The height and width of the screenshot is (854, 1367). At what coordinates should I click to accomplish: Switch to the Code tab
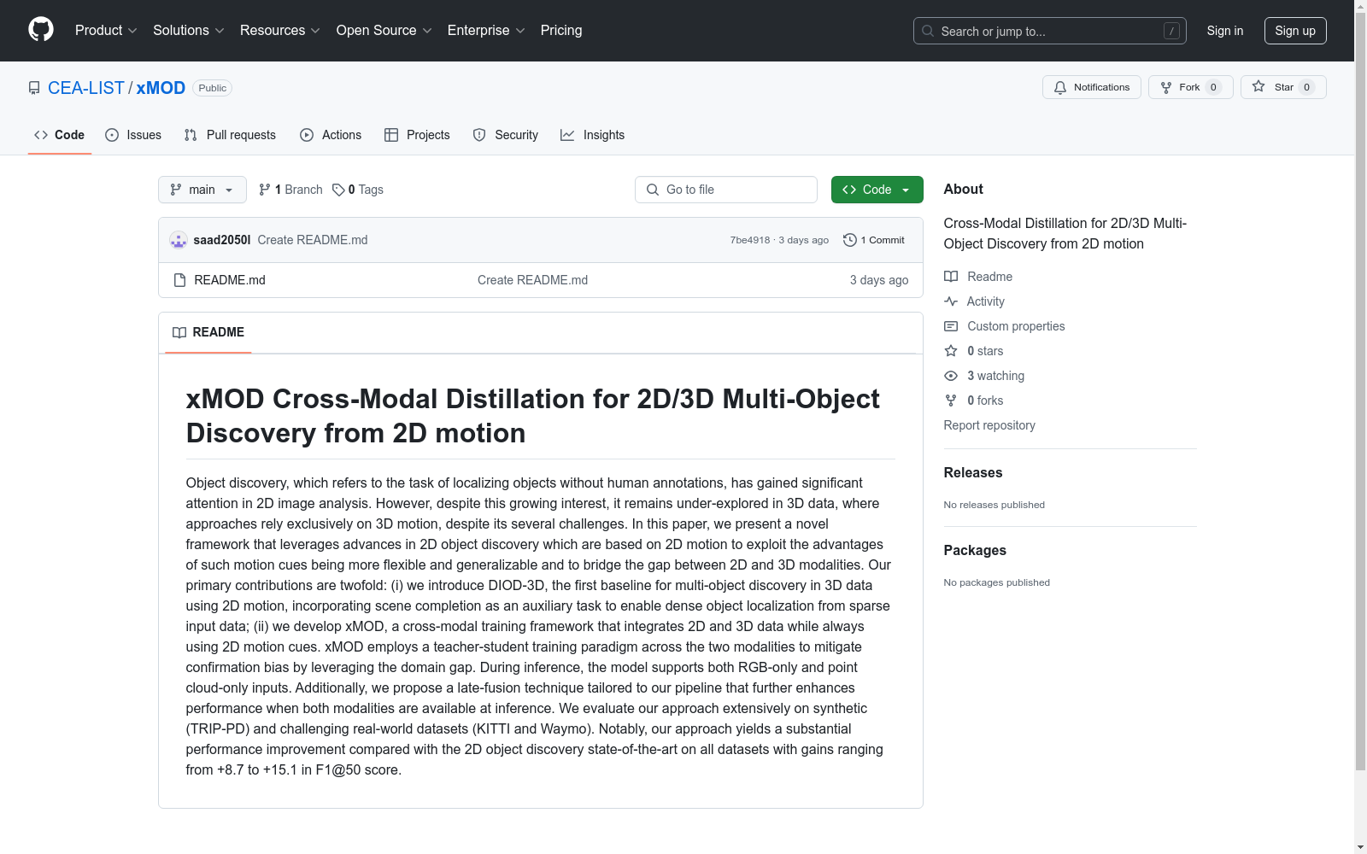coord(60,135)
